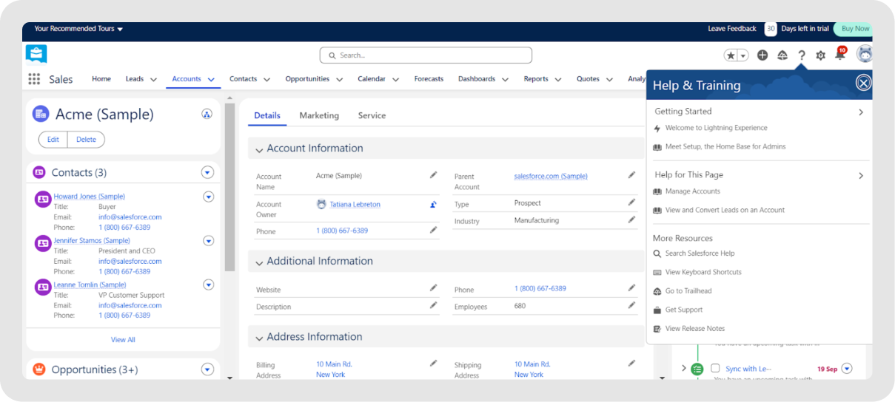Change Account Owner icon next to Tatiana Lebreton
Image resolution: width=895 pixels, height=402 pixels.
pos(434,205)
